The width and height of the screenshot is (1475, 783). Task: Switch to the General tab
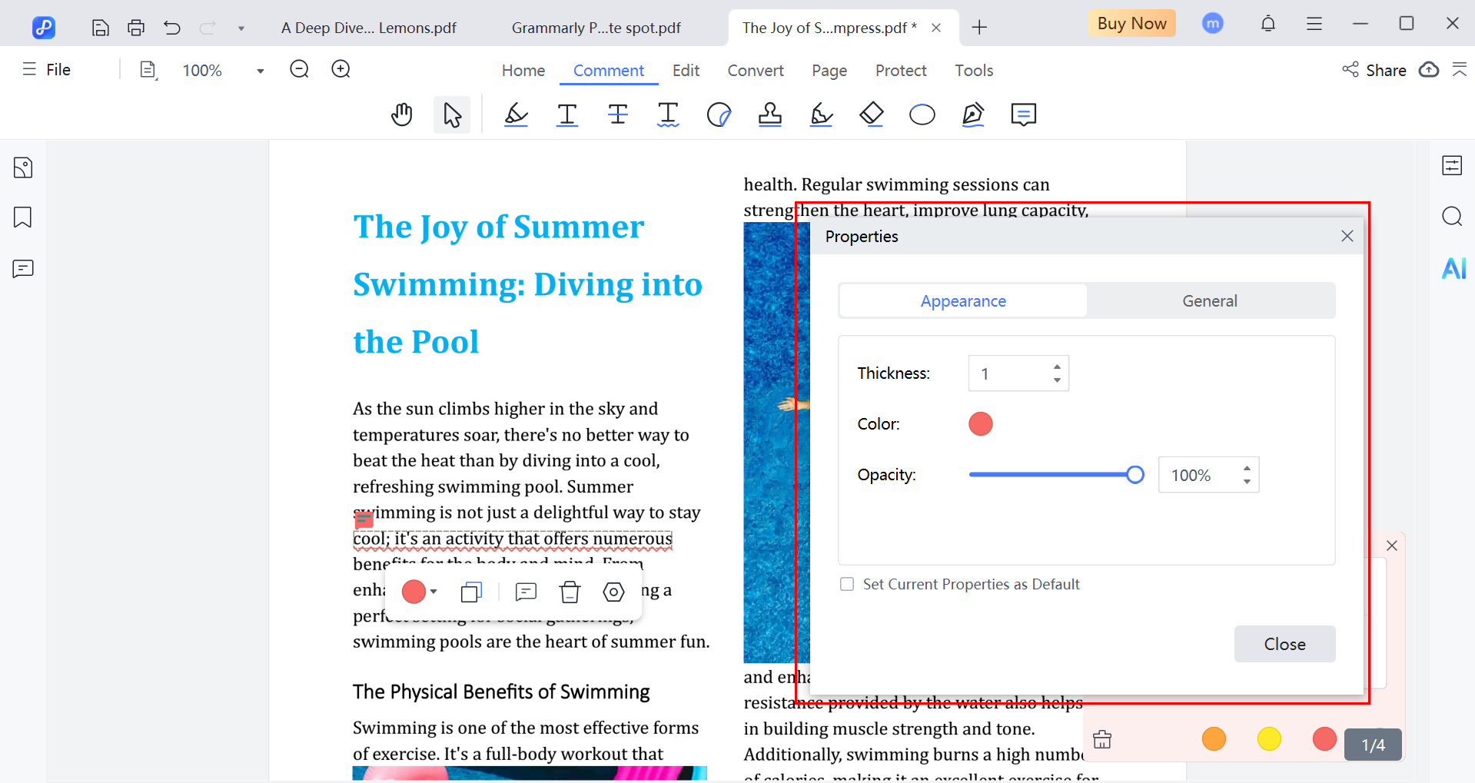coord(1209,301)
